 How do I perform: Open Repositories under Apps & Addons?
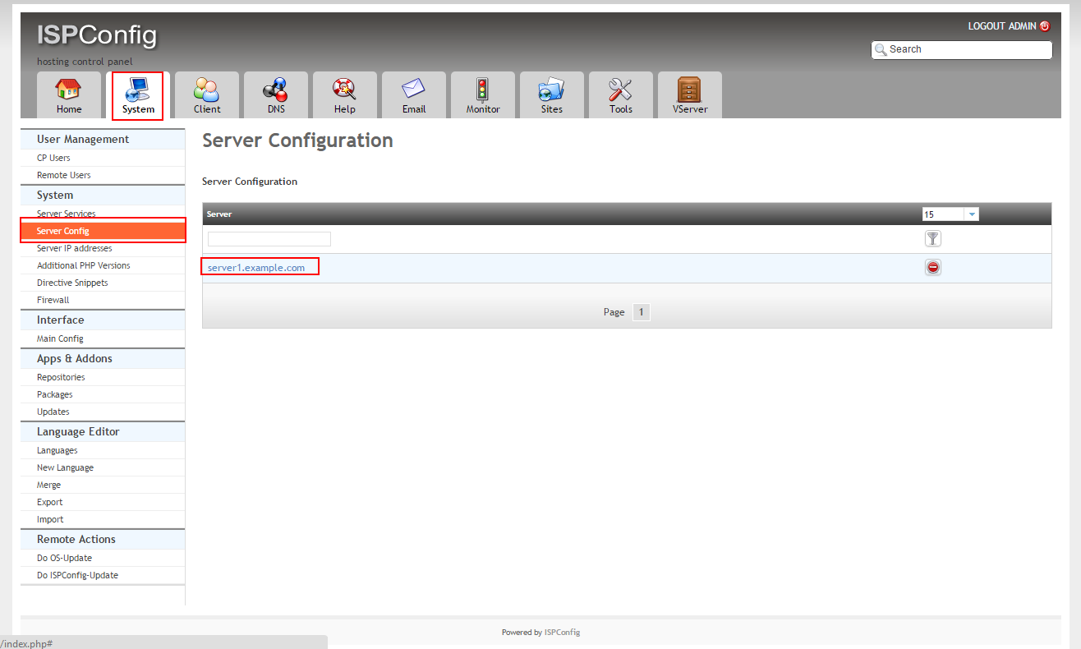(103, 377)
